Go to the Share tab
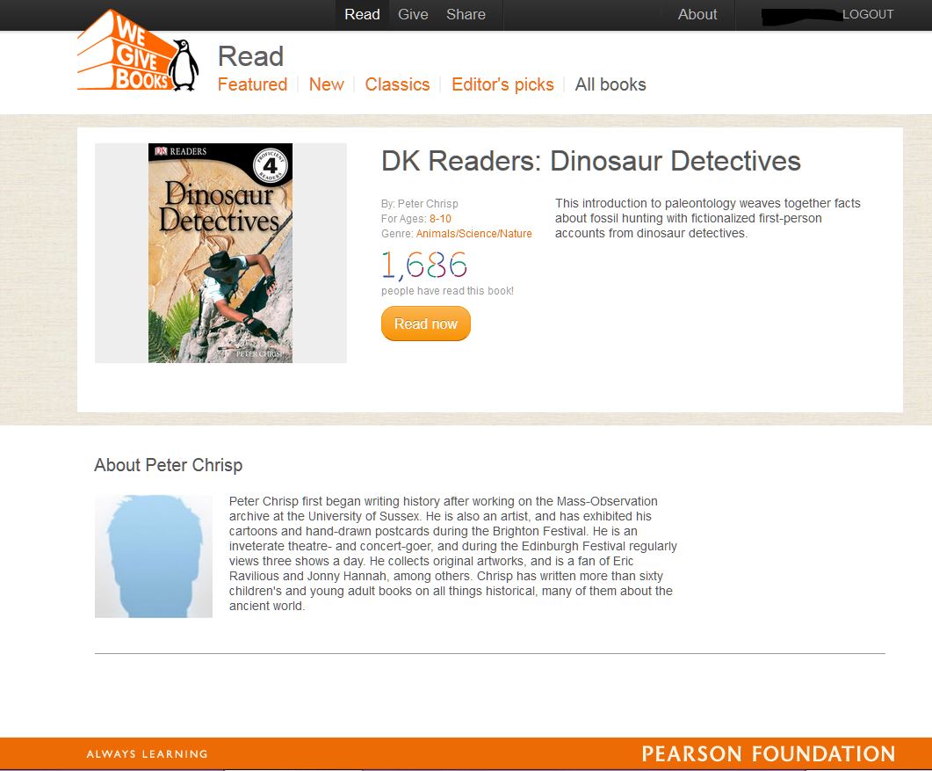This screenshot has width=932, height=771. point(466,14)
